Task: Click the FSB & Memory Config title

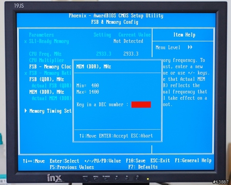Action: (x=115, y=22)
